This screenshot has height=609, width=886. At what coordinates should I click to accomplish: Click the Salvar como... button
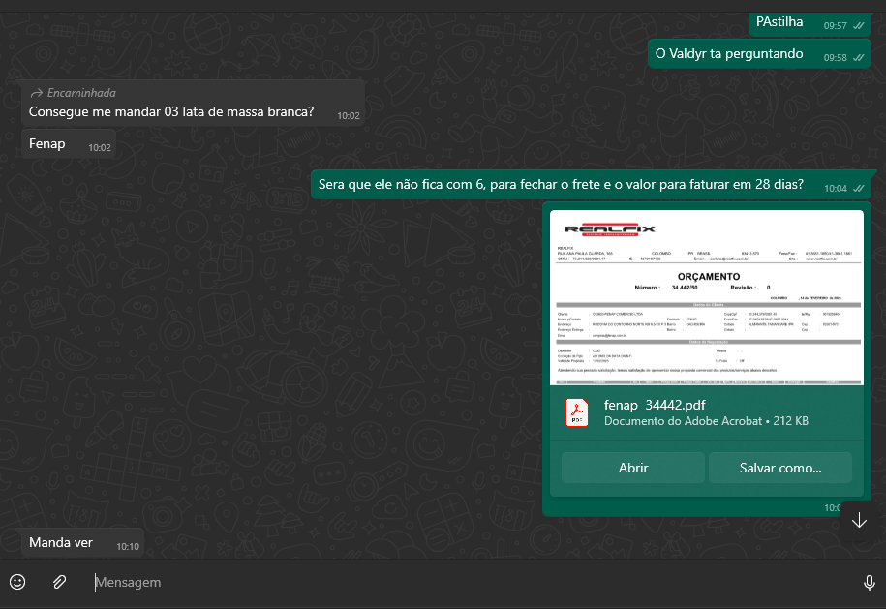tap(780, 468)
